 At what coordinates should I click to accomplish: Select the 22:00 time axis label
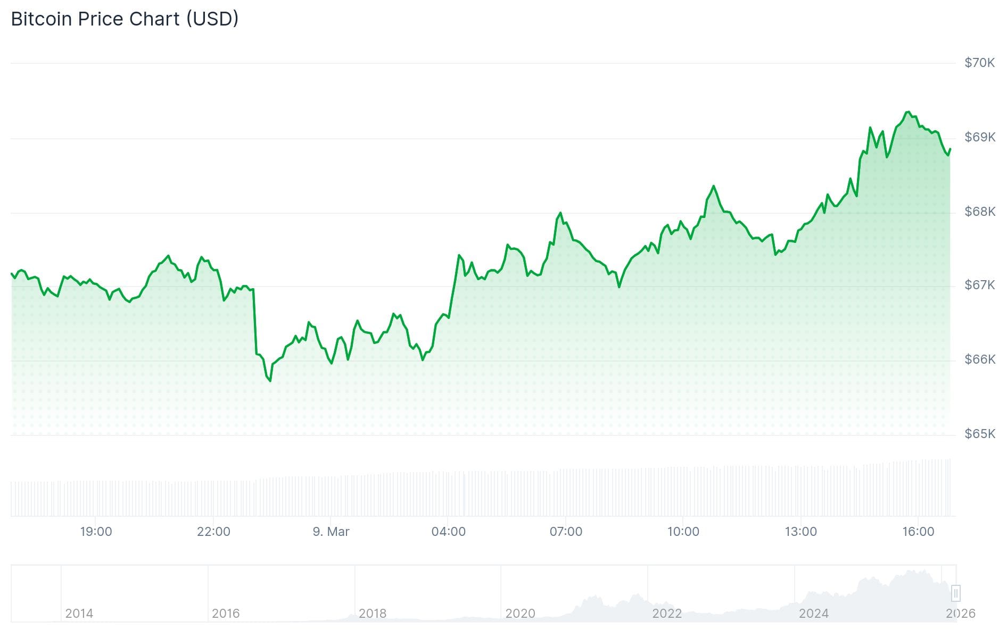click(213, 532)
